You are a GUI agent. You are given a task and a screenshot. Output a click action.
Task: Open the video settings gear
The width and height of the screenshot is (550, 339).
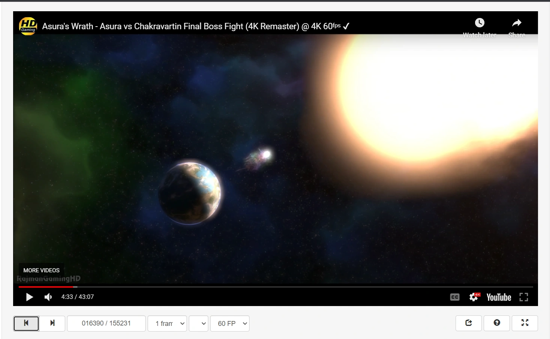coord(474,297)
